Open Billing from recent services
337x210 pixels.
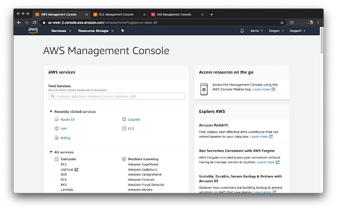[65, 138]
